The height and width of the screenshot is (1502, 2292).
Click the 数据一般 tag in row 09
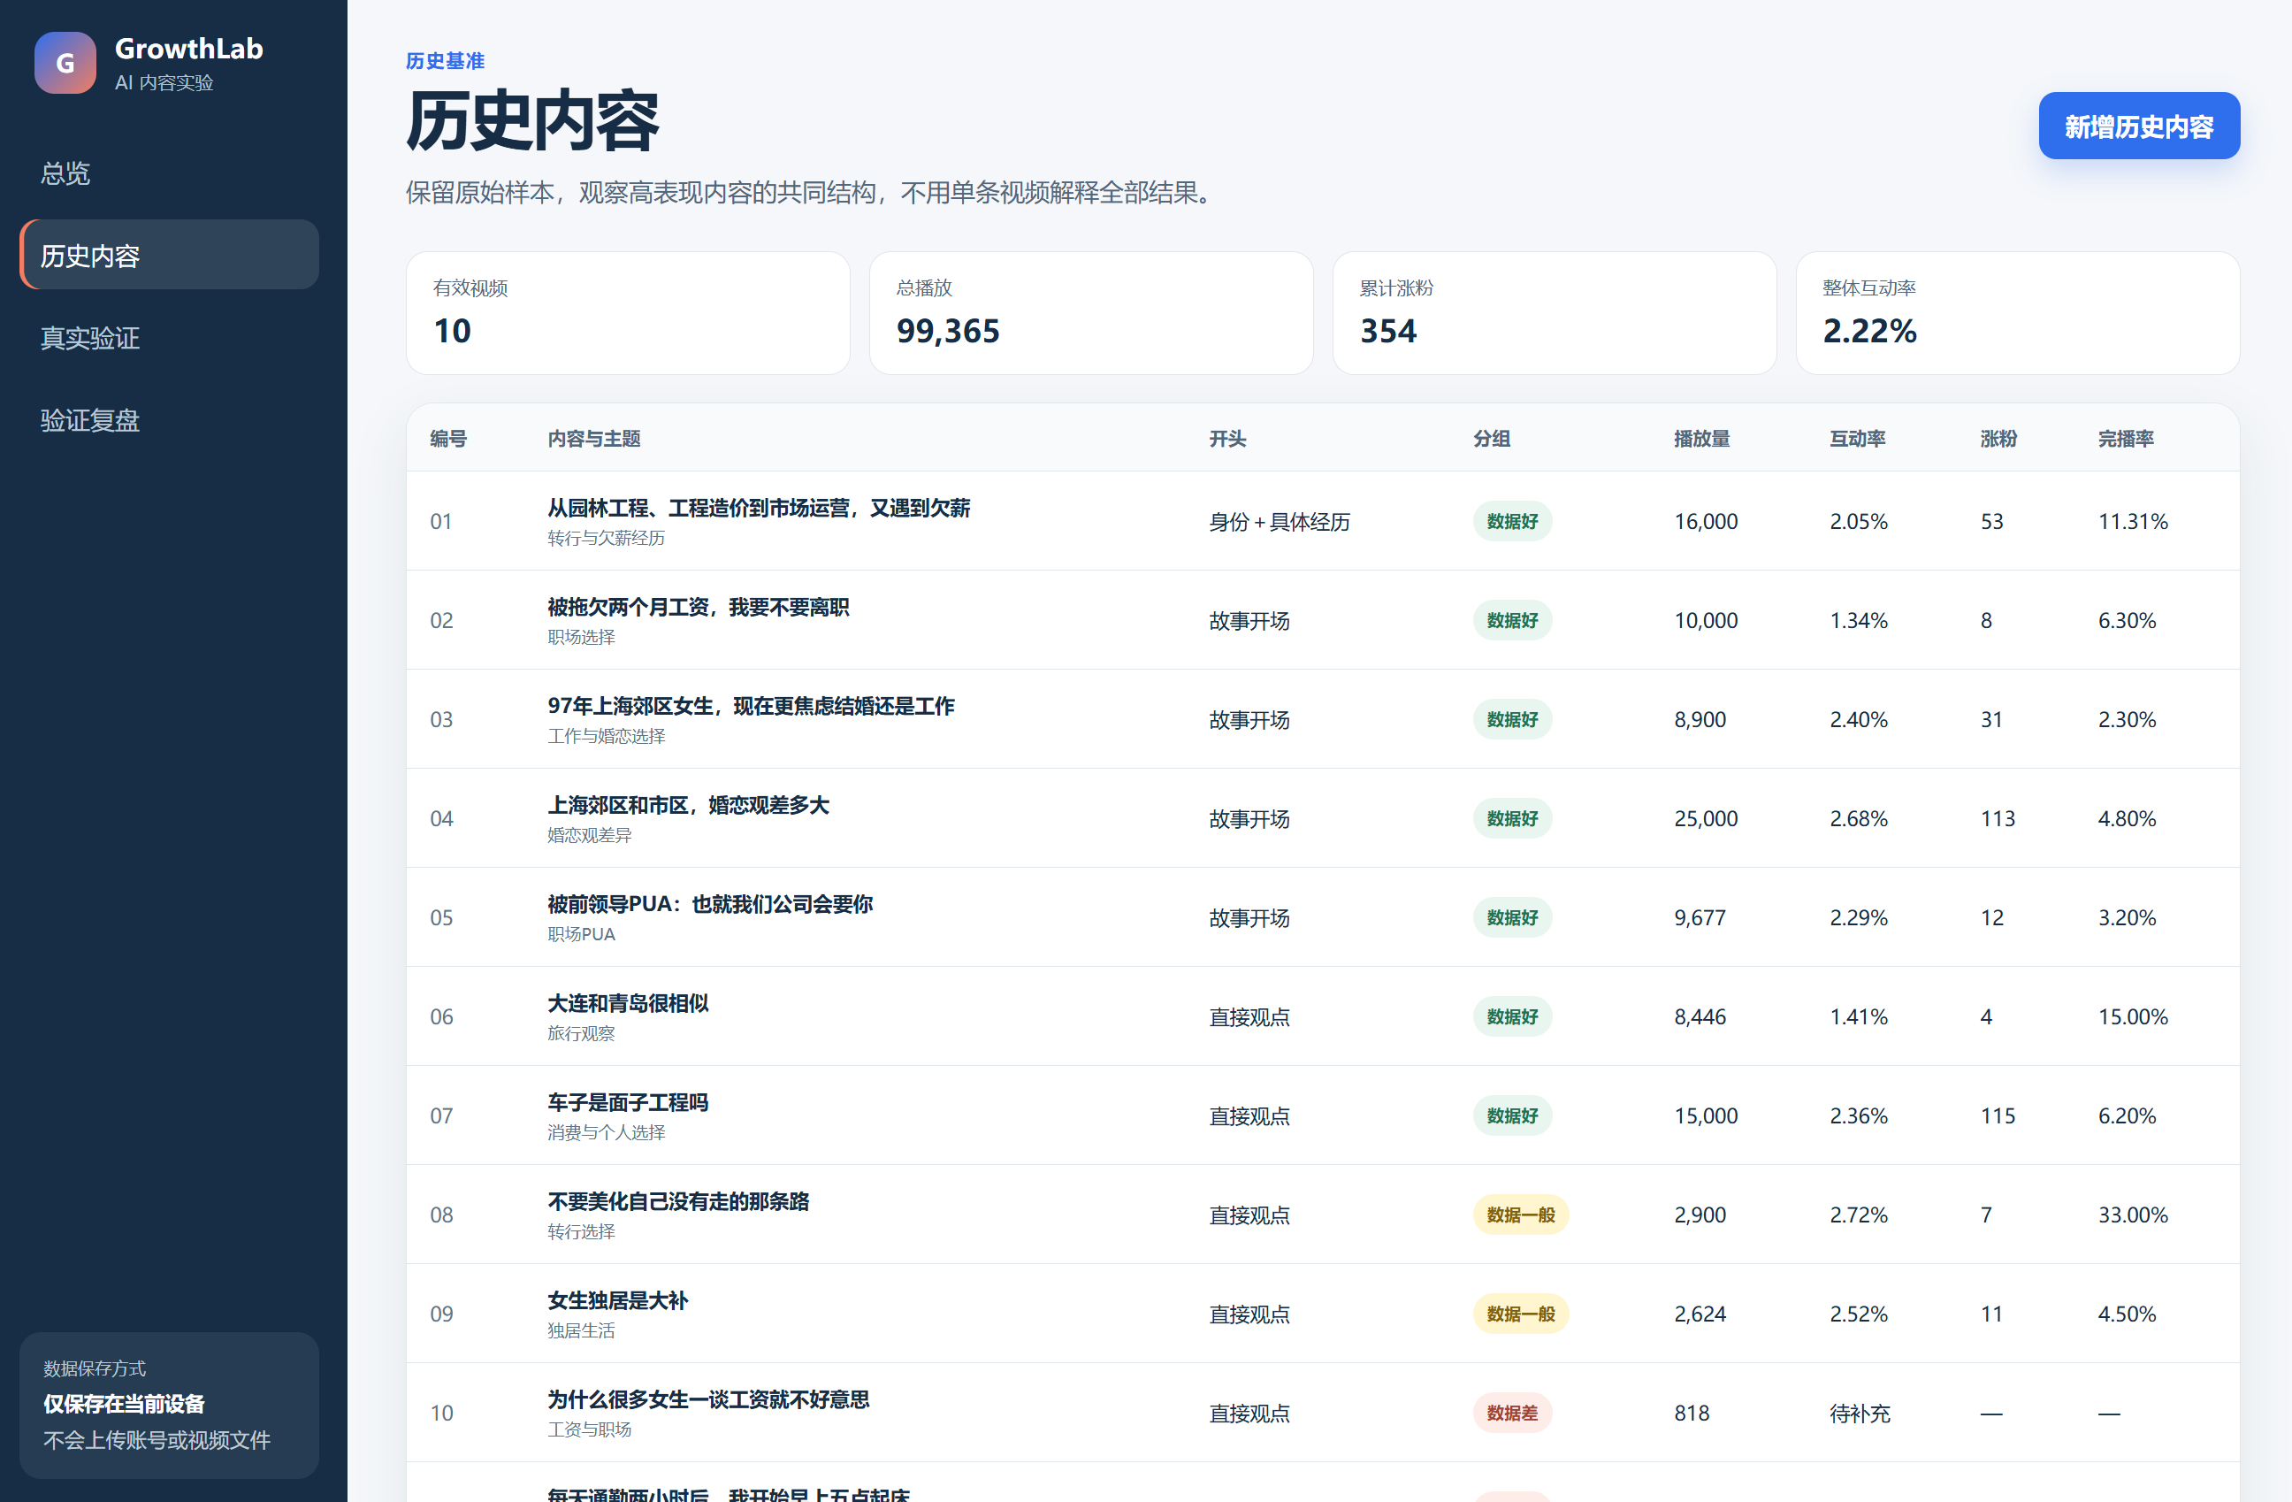click(x=1521, y=1314)
